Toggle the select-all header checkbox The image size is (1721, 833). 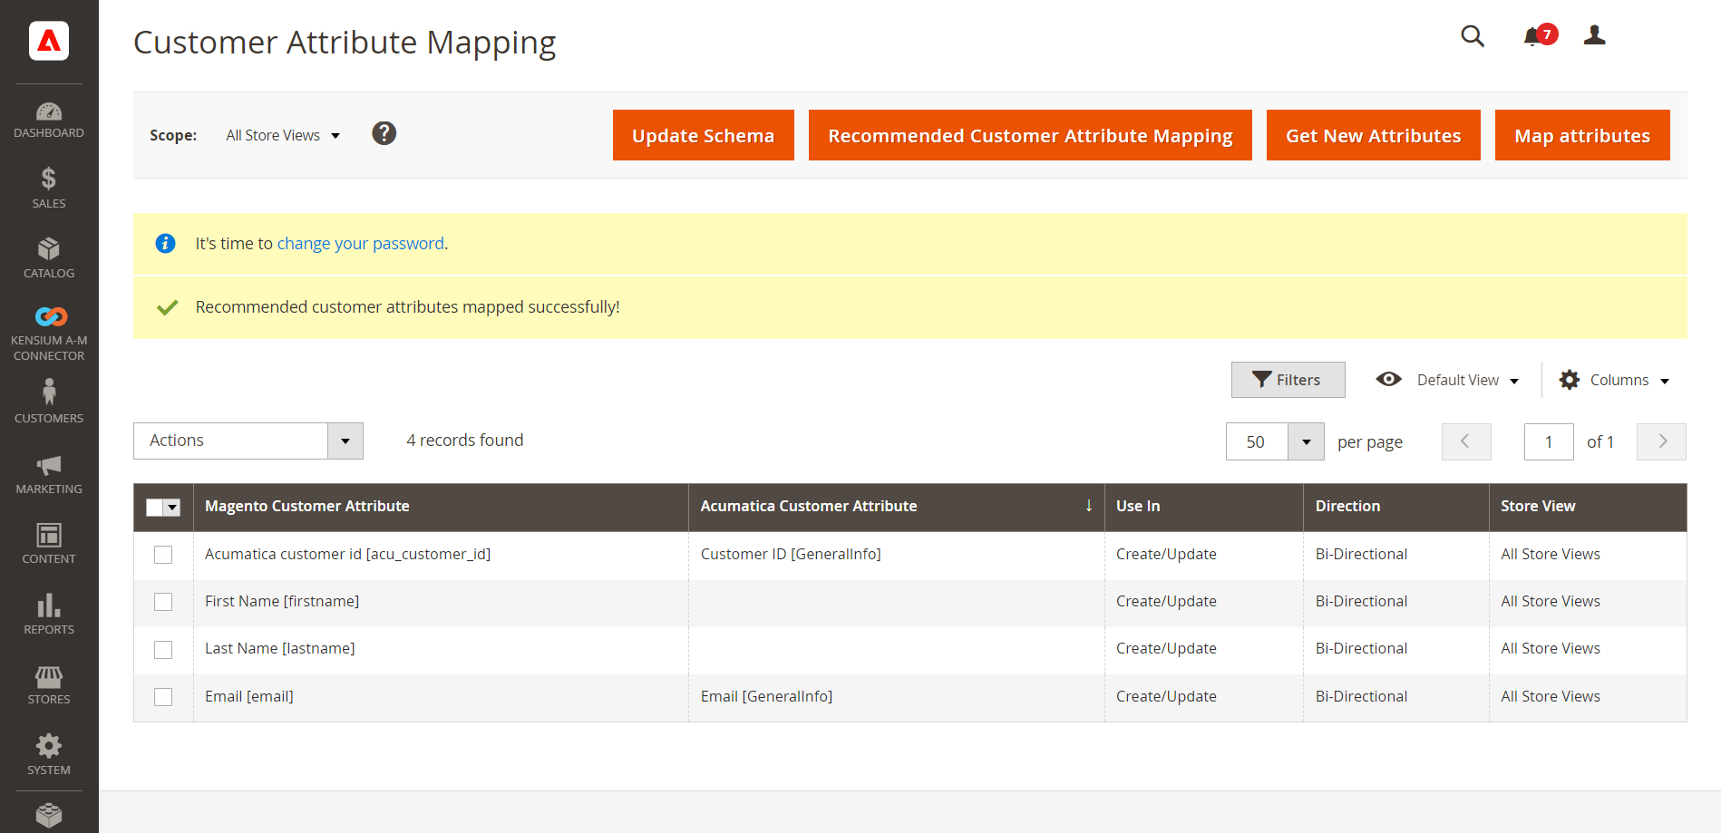pyautogui.click(x=155, y=508)
